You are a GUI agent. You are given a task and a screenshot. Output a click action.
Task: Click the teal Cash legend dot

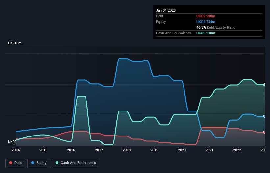pos(57,163)
